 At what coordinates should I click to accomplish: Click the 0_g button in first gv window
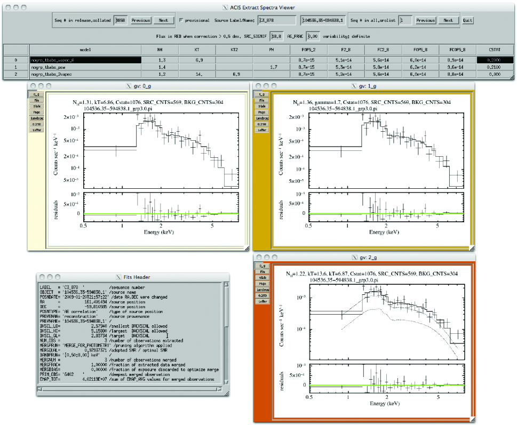[x=37, y=94]
